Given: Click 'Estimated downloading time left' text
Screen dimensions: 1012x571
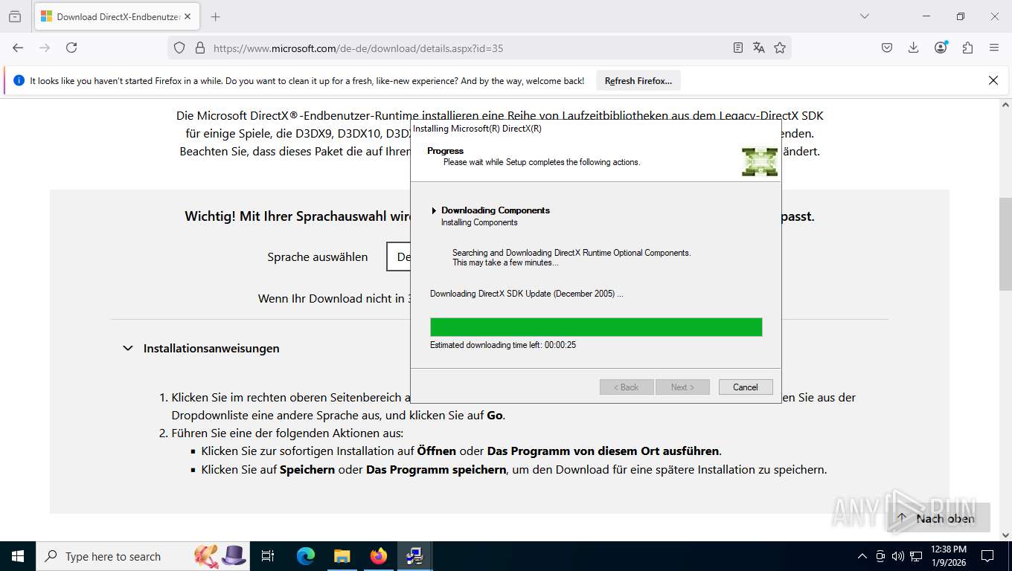Looking at the screenshot, I should (503, 345).
